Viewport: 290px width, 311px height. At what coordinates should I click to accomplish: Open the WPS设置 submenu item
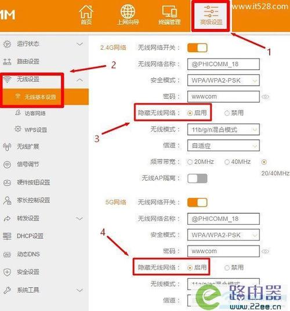[x=36, y=130]
